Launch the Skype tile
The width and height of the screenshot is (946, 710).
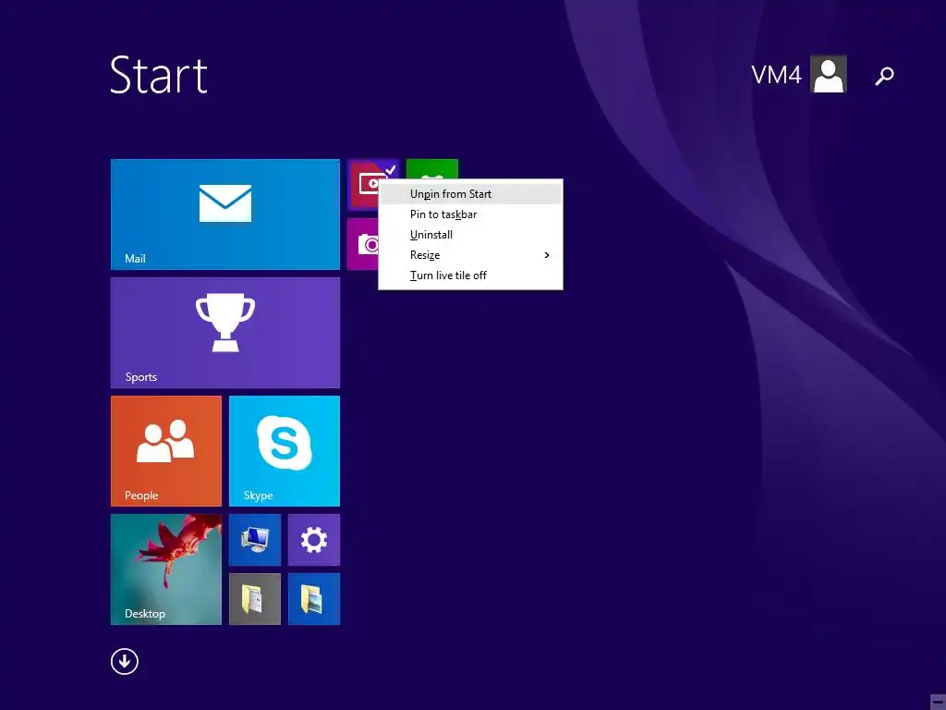pos(285,451)
